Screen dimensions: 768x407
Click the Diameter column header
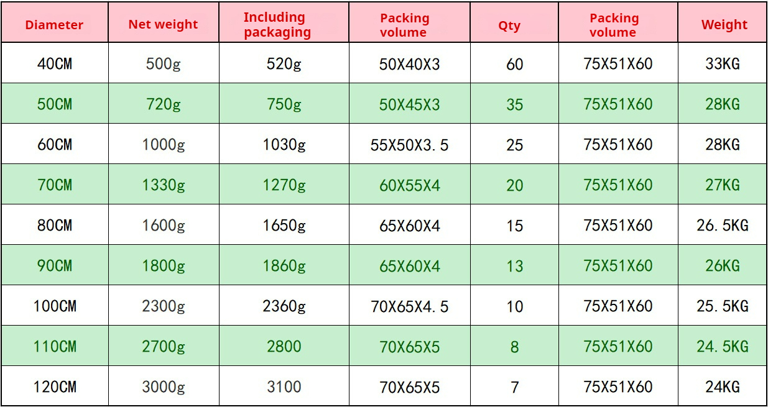[54, 25]
